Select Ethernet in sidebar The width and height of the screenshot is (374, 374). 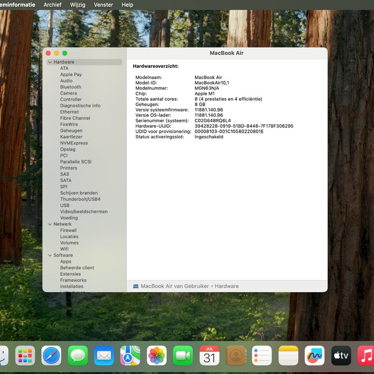tap(69, 112)
